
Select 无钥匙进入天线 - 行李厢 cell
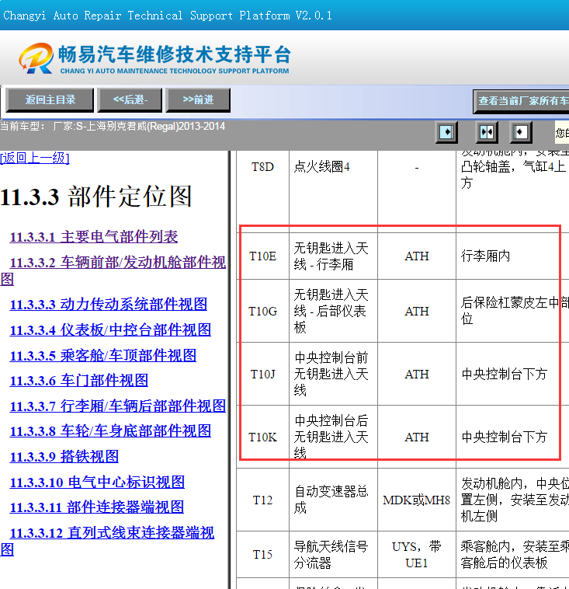pyautogui.click(x=333, y=256)
